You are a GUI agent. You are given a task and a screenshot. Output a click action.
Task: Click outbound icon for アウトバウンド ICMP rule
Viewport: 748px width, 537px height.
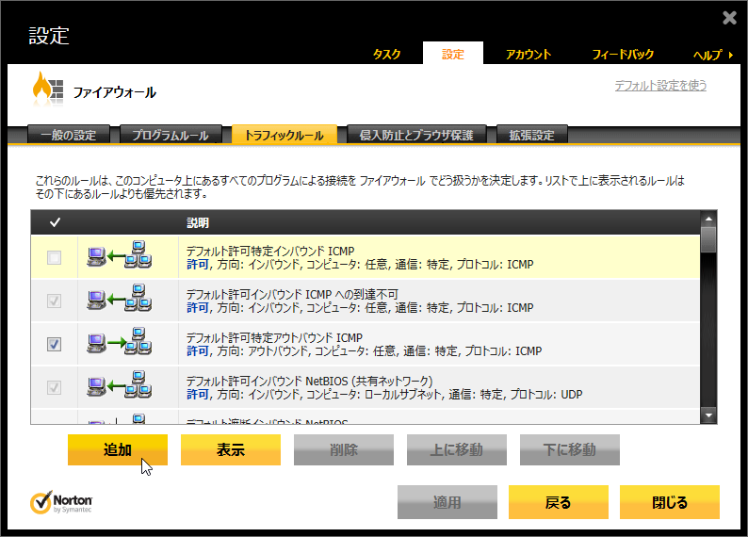(119, 344)
